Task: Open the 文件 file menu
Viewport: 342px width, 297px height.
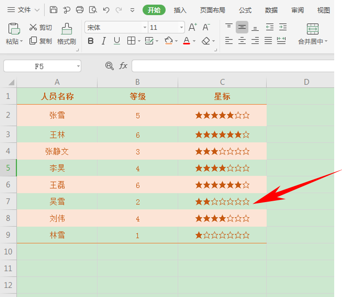Action: [x=23, y=10]
